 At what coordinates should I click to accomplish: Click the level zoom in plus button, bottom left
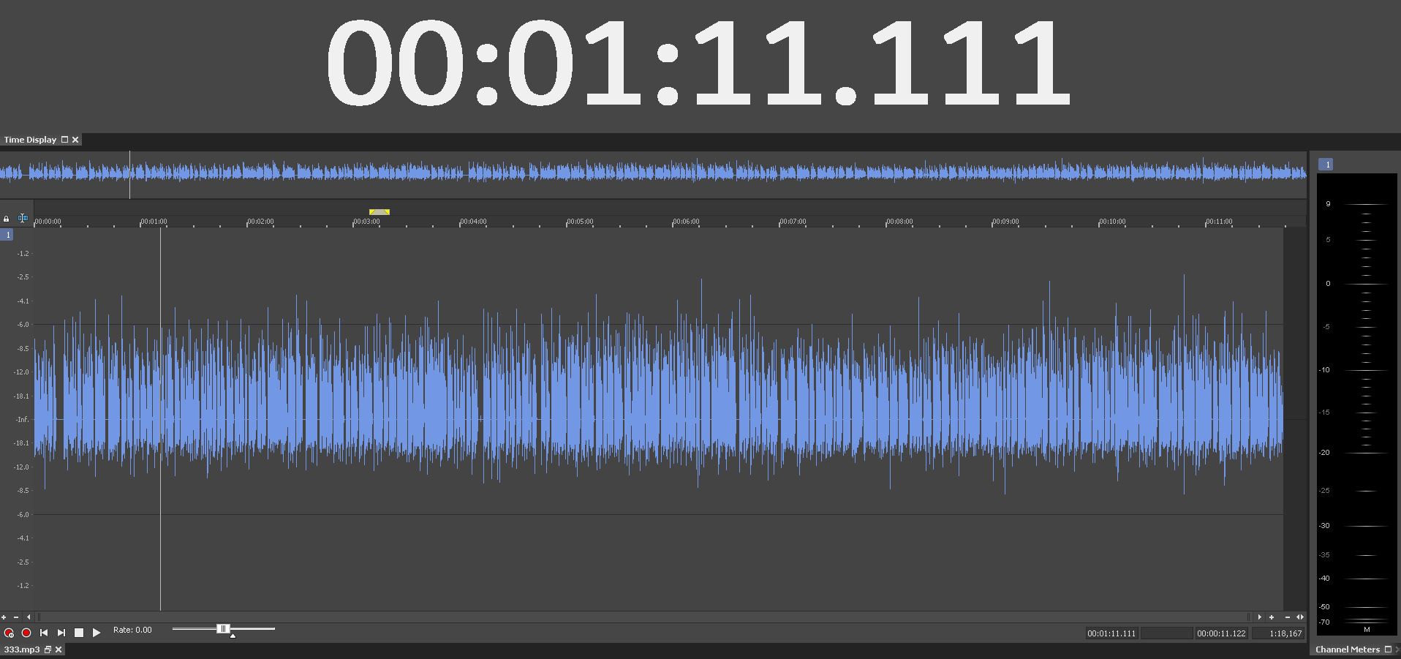(x=4, y=617)
